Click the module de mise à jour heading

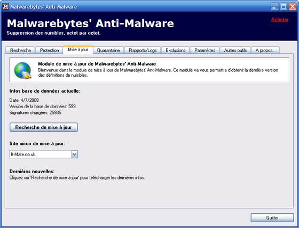[97, 64]
